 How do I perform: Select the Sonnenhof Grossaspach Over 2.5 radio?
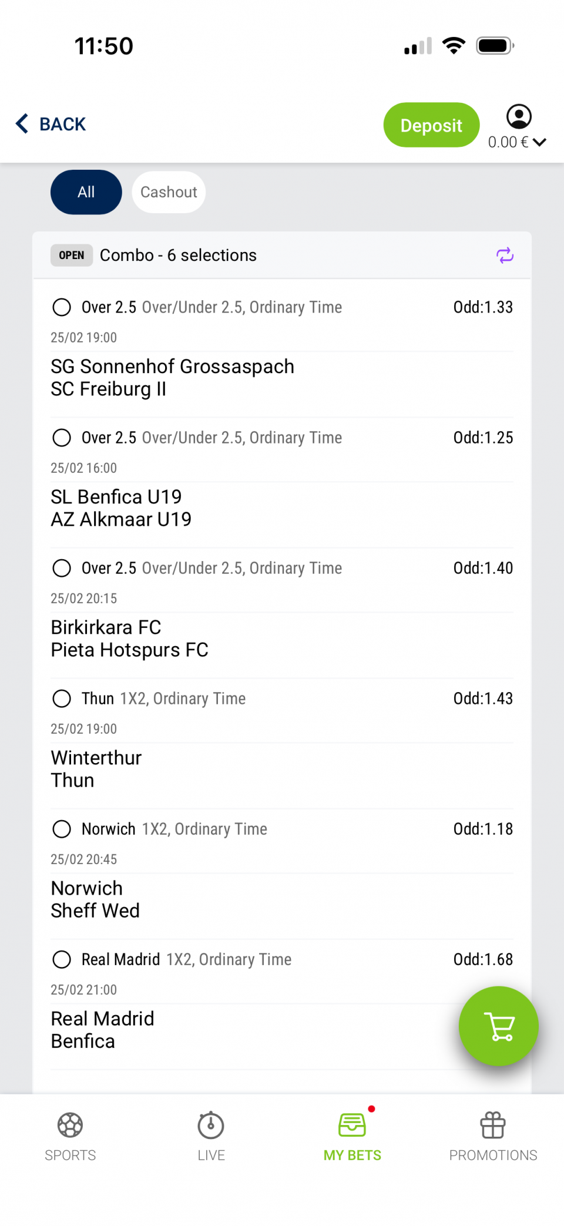pos(62,307)
